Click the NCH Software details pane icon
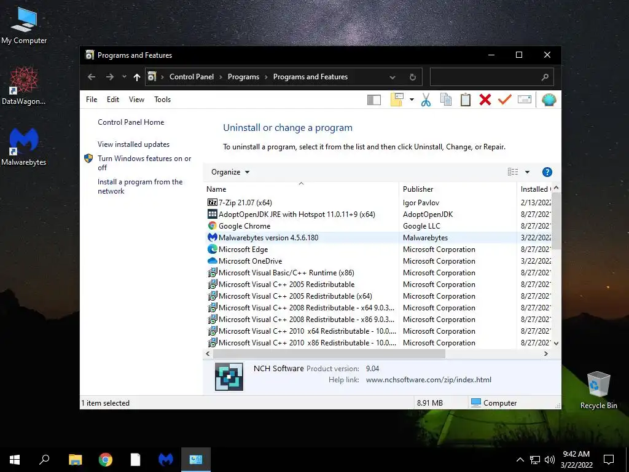Image resolution: width=629 pixels, height=472 pixels. [229, 377]
